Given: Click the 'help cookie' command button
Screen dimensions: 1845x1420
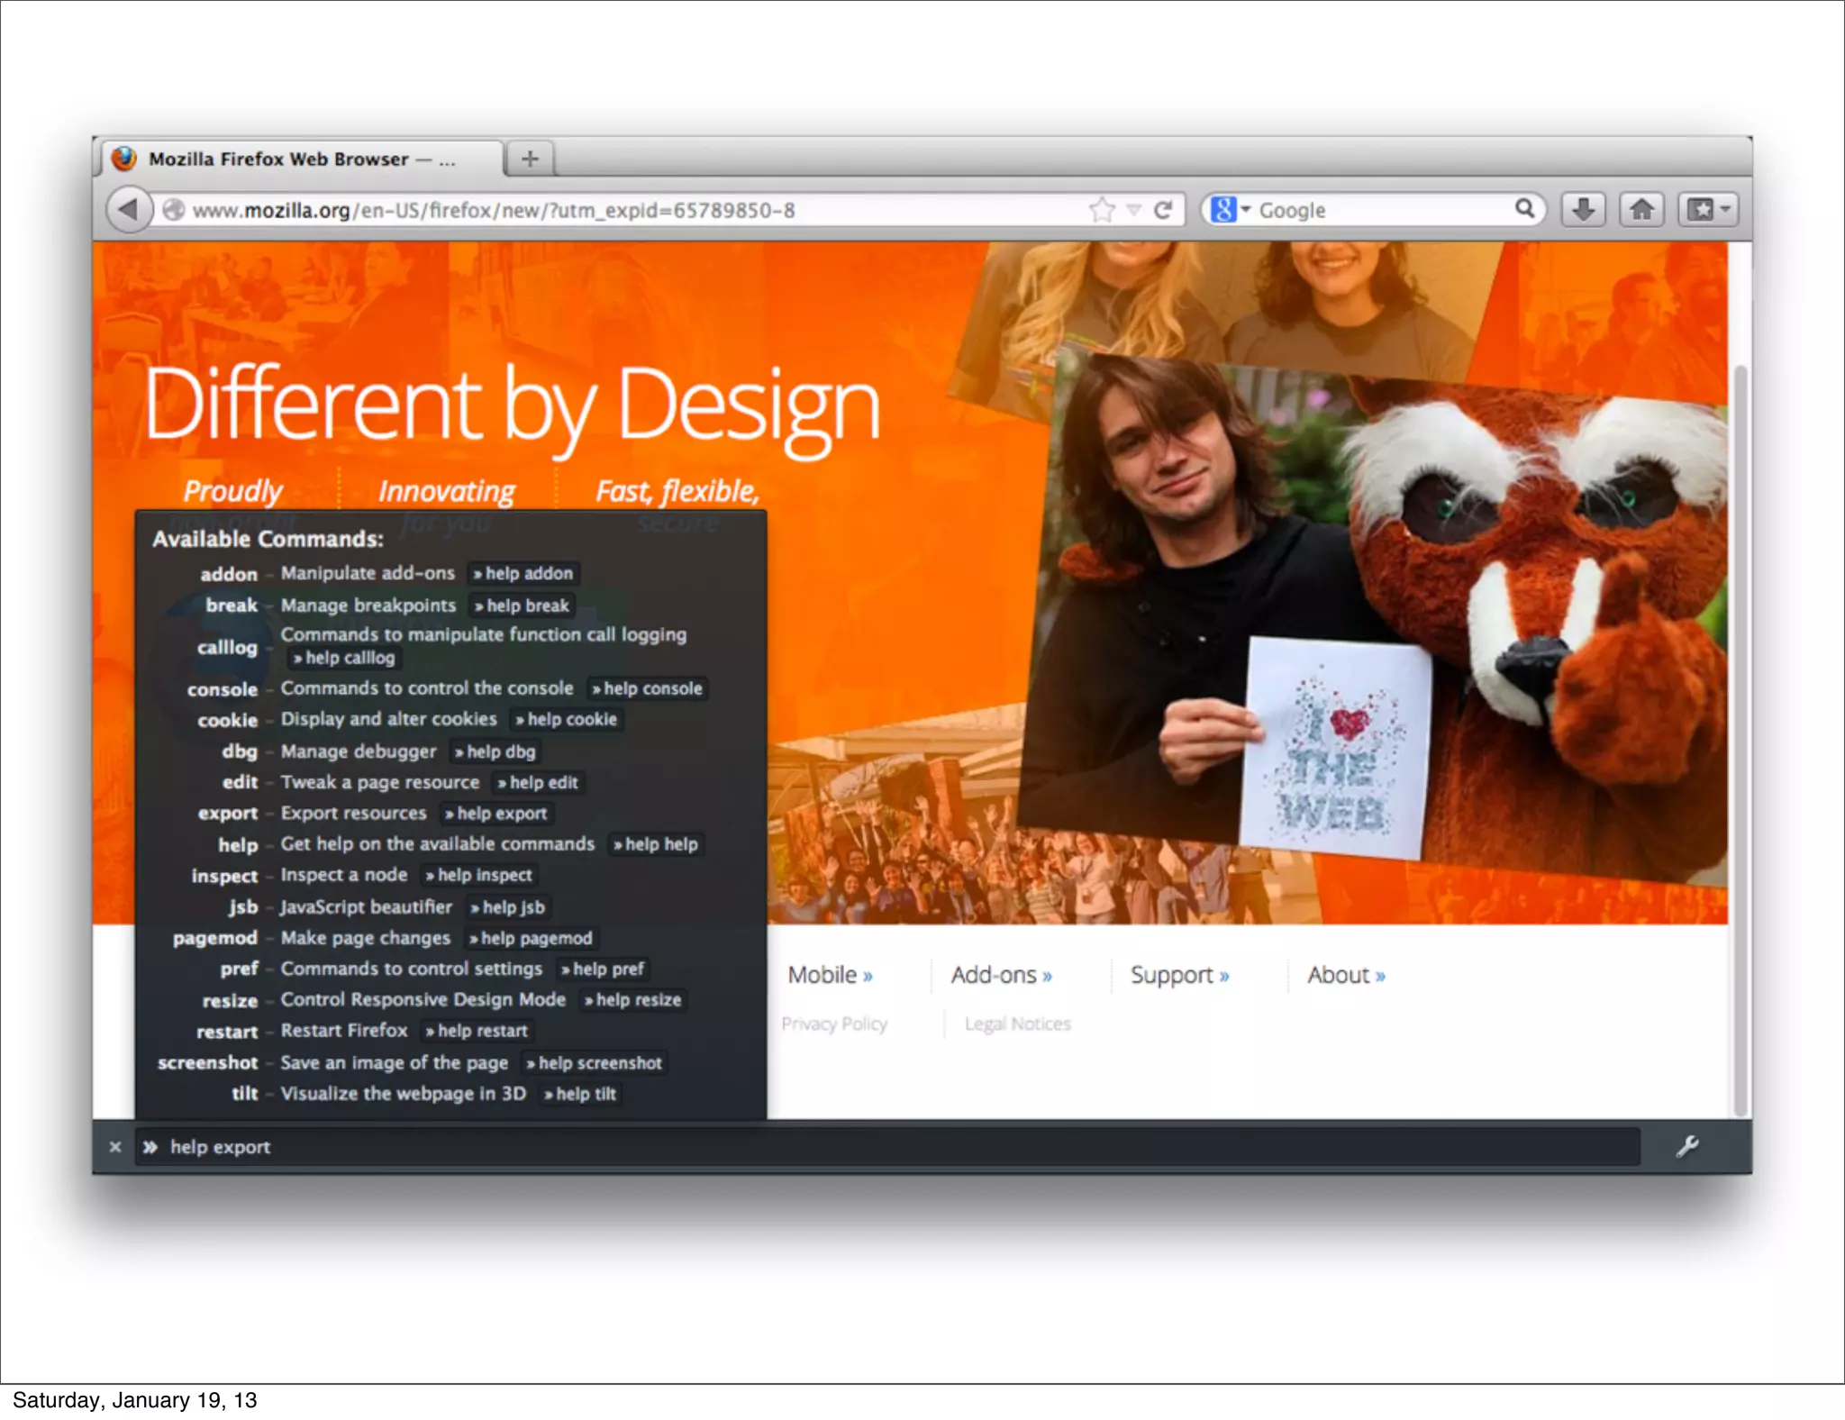Looking at the screenshot, I should [567, 720].
